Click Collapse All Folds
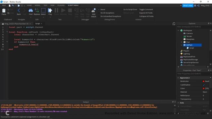Image resolution: width=212 pixels, height=119 pixels. (146, 16)
